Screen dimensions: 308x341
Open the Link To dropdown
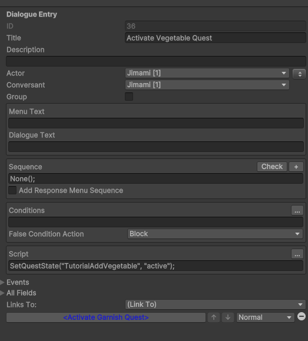pyautogui.click(x=216, y=304)
